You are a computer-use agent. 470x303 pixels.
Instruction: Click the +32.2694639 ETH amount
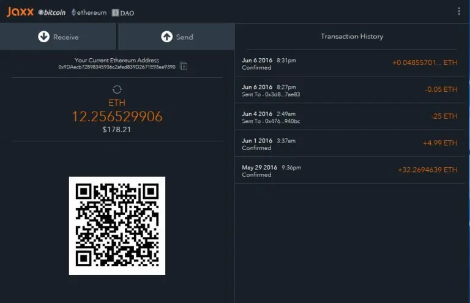[x=427, y=170]
